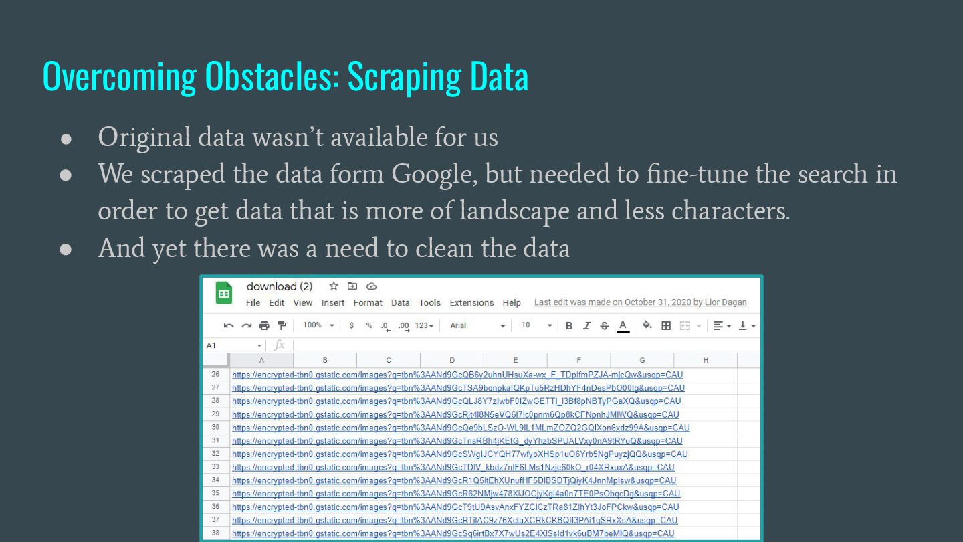This screenshot has height=542, width=963.
Task: Select column H header
Action: click(x=706, y=360)
